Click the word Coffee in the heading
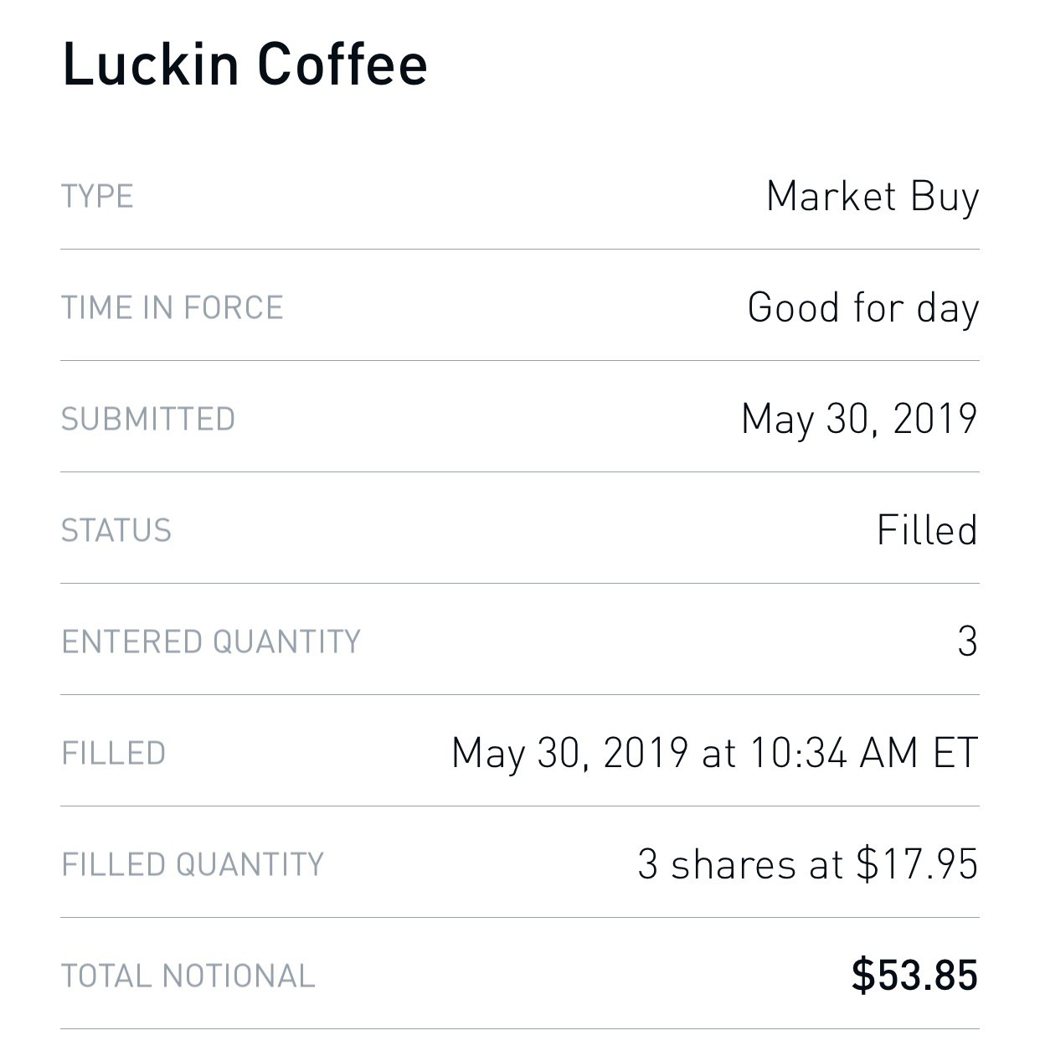 tap(342, 64)
